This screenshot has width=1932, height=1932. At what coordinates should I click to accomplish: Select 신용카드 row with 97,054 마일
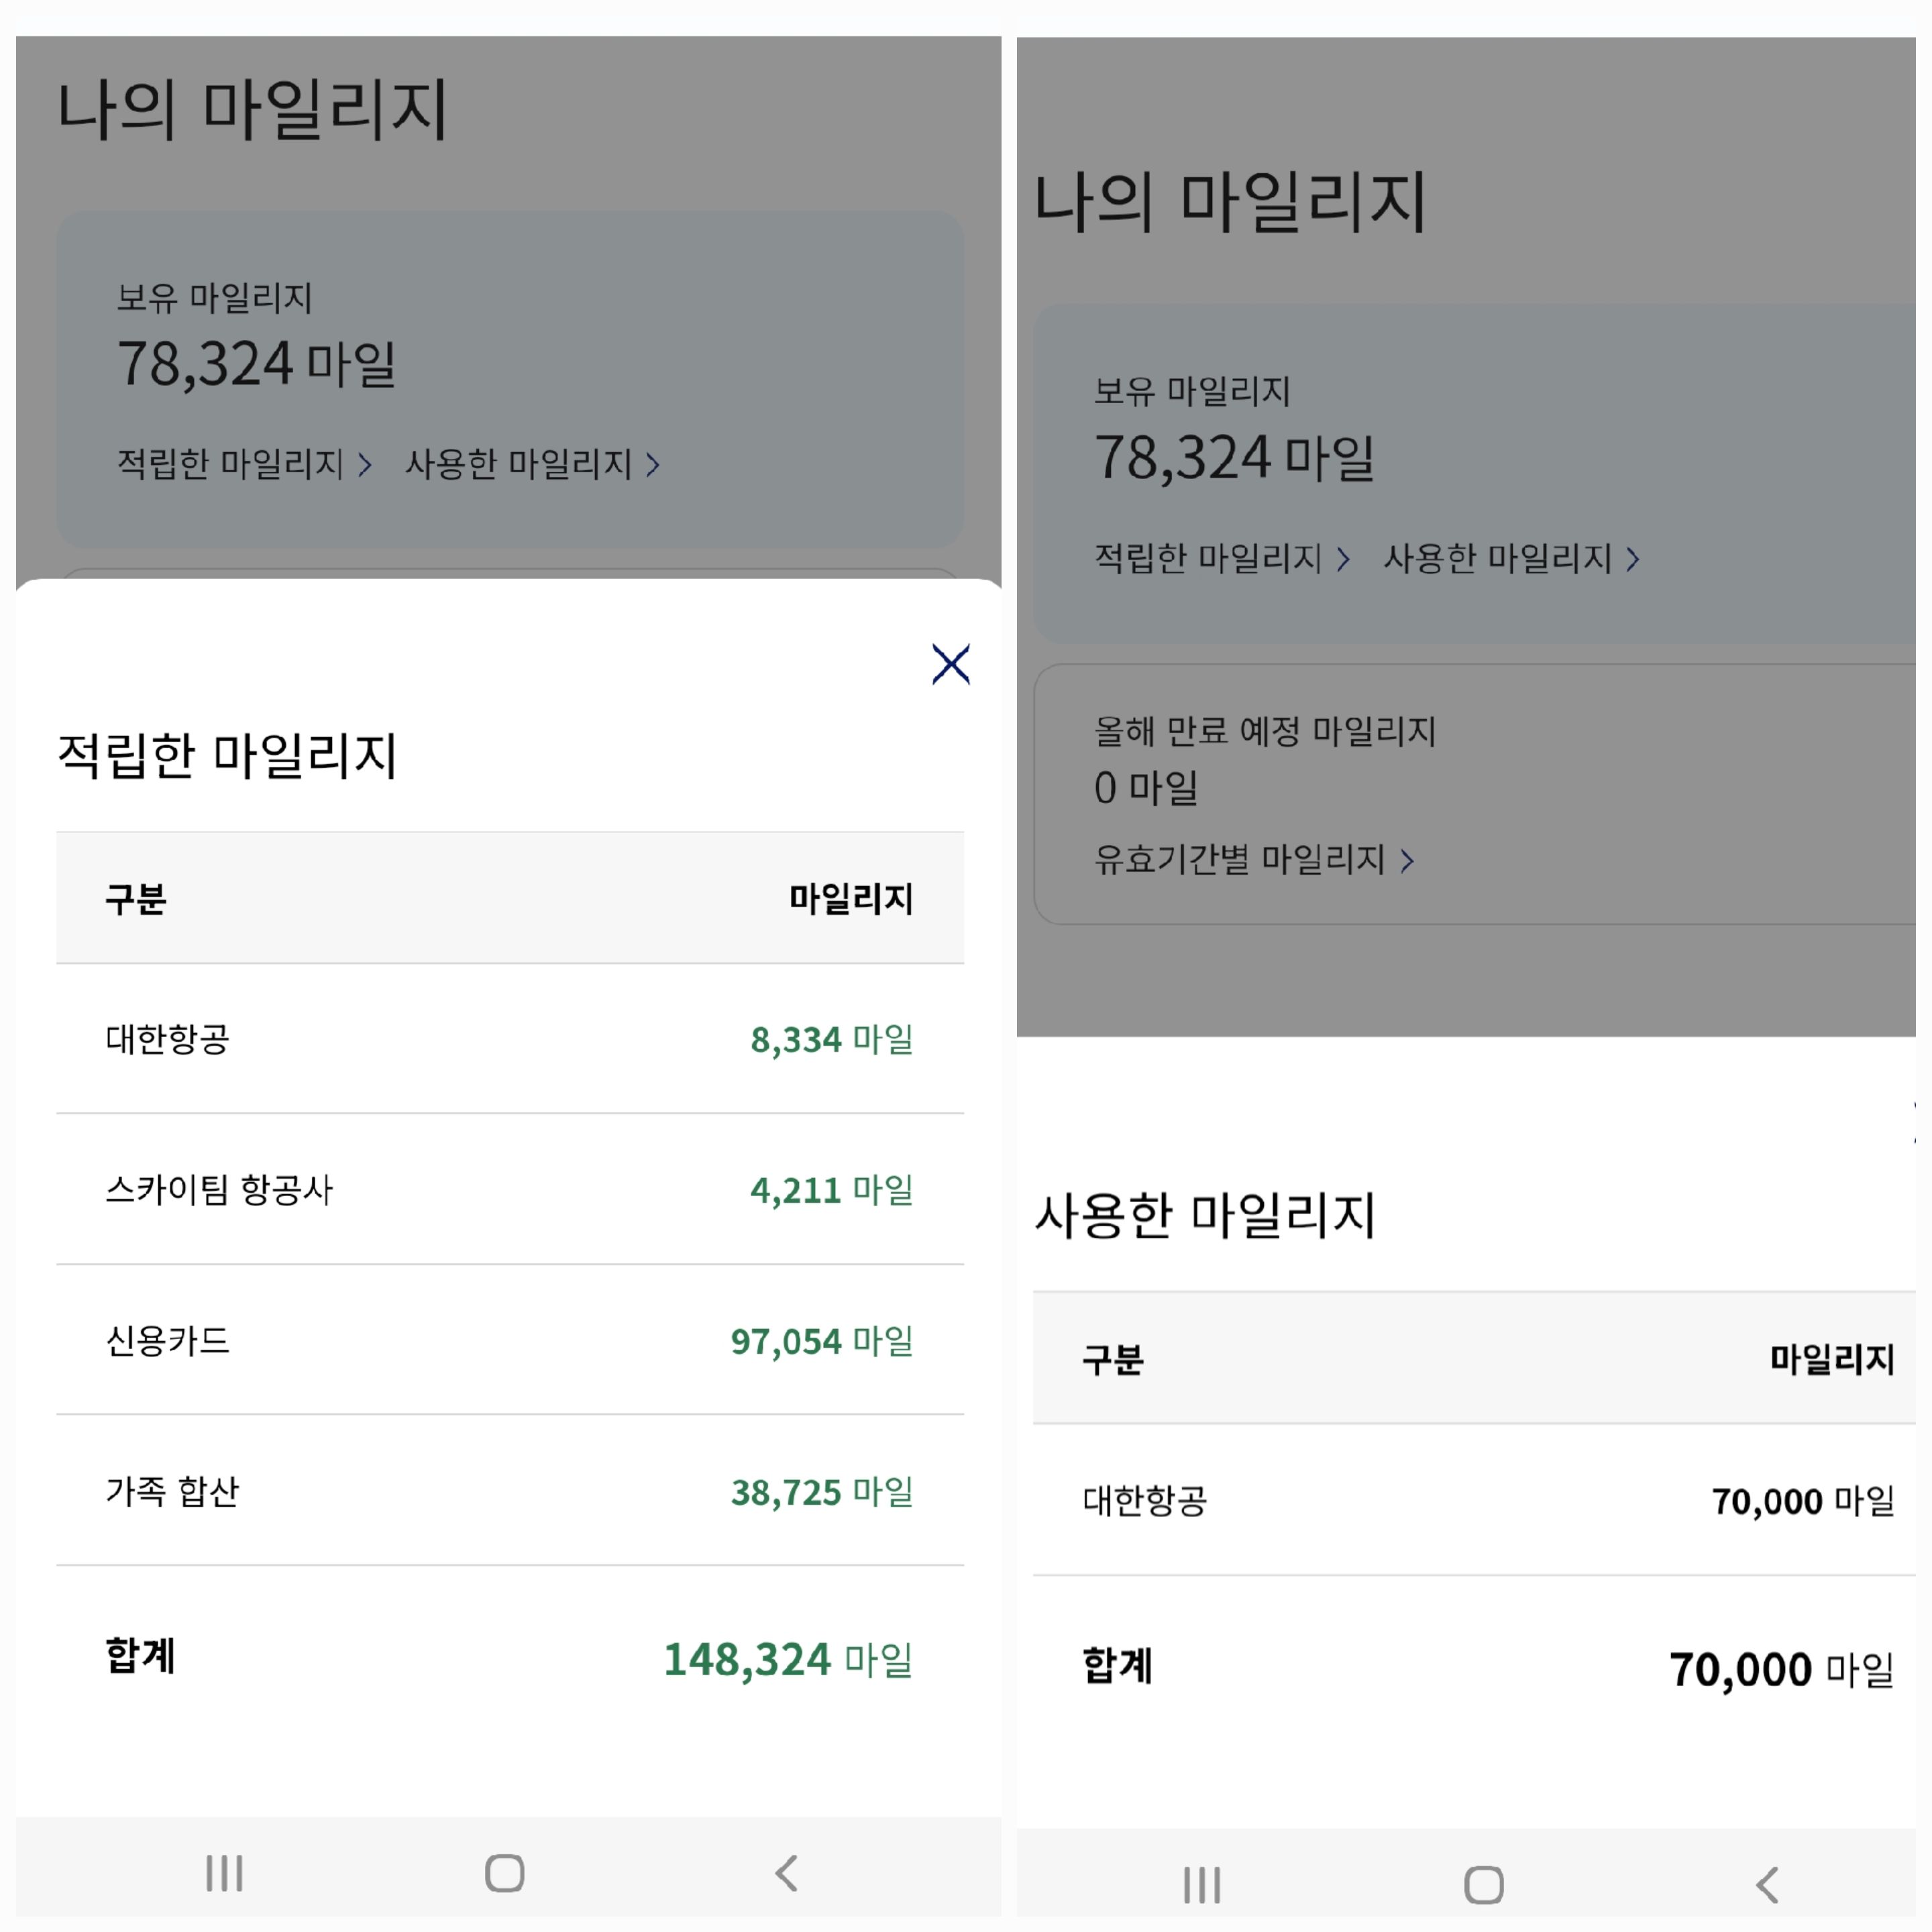[x=509, y=1340]
